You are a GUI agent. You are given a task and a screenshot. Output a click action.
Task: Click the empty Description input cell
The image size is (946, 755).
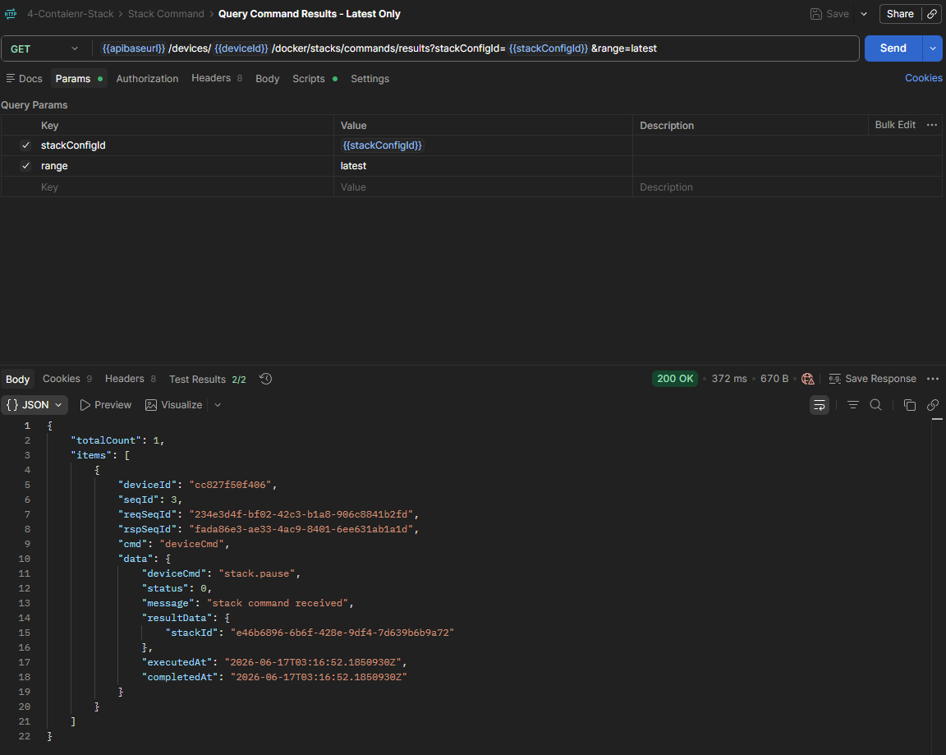coord(787,187)
